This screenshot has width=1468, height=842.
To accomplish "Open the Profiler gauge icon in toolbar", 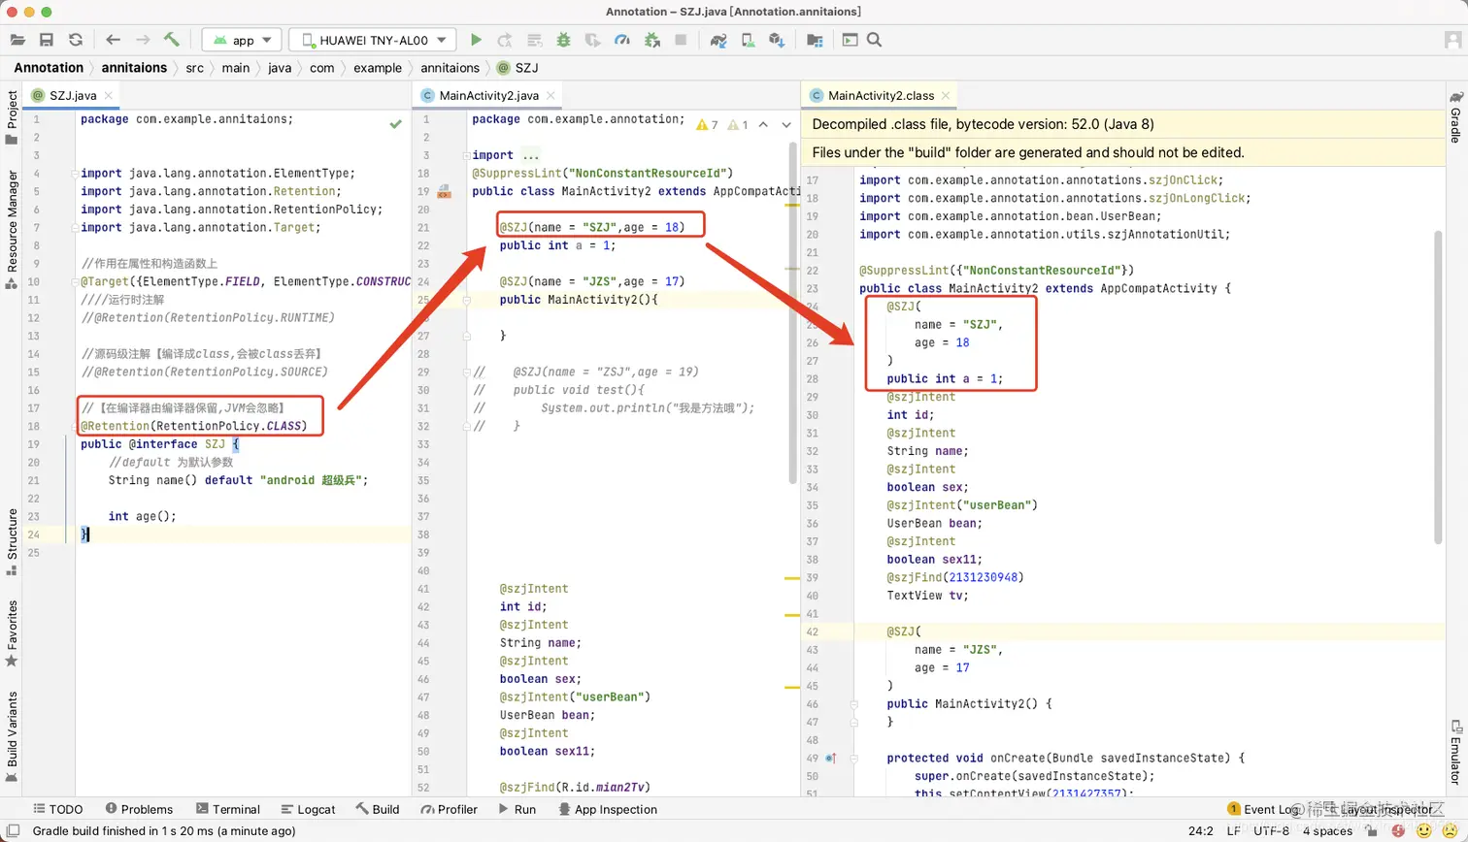I will point(622,40).
